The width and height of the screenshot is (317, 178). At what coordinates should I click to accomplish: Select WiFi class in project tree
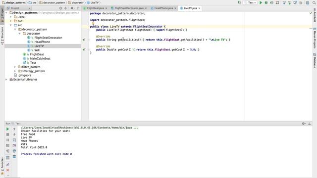pos(37,50)
